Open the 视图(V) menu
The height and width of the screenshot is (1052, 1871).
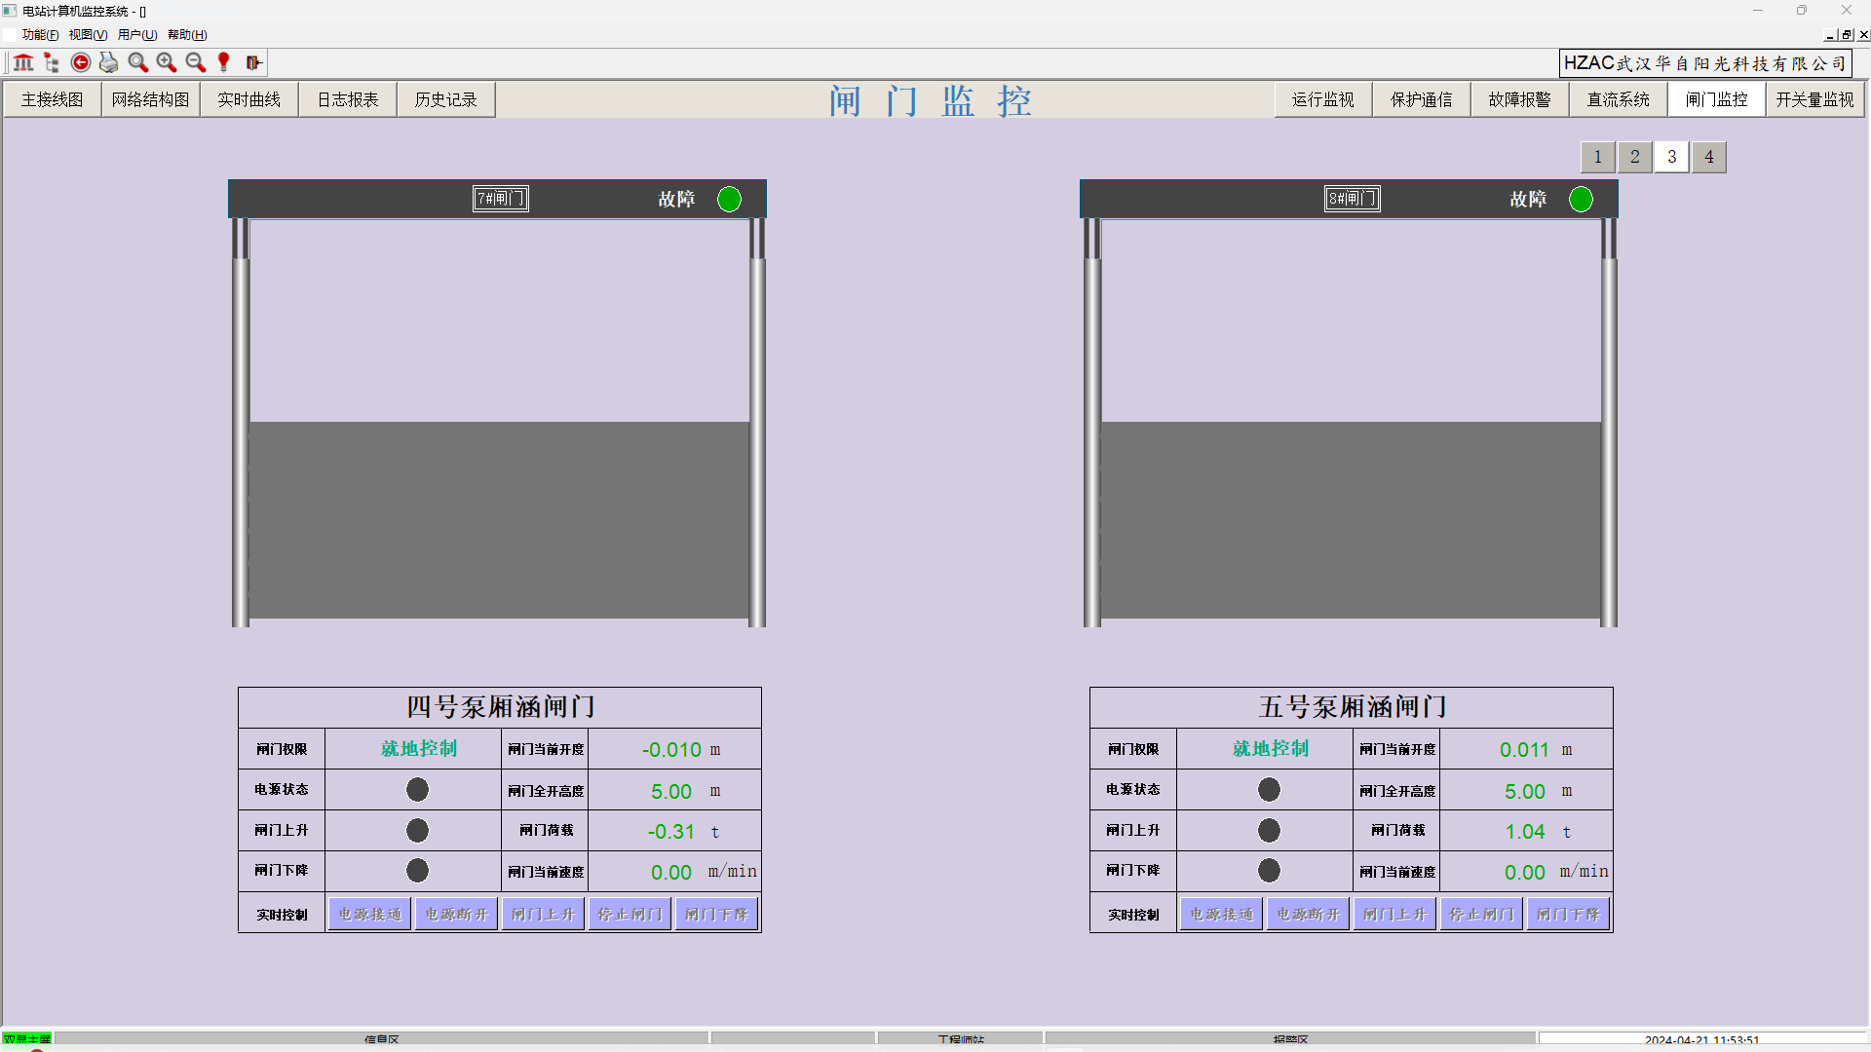tap(88, 35)
